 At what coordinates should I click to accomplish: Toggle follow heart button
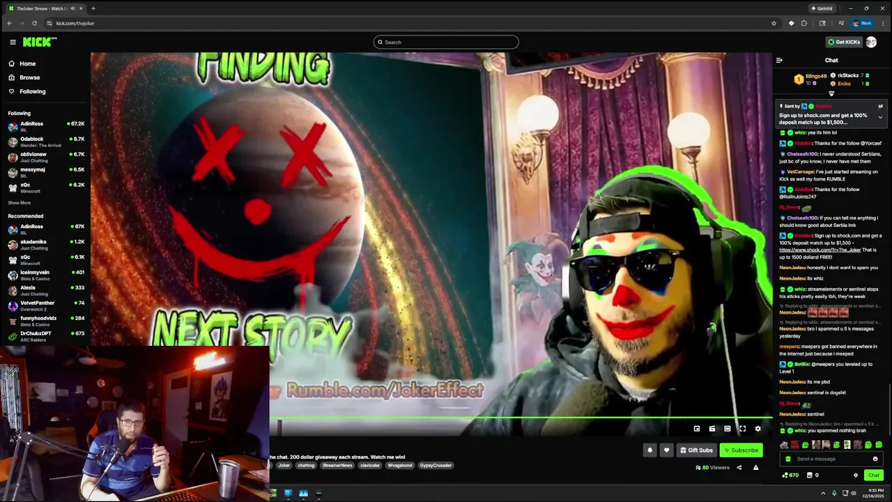666,450
